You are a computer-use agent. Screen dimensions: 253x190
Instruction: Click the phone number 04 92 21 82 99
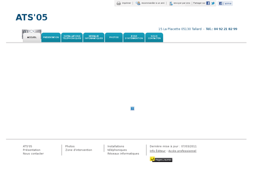[x=226, y=29]
